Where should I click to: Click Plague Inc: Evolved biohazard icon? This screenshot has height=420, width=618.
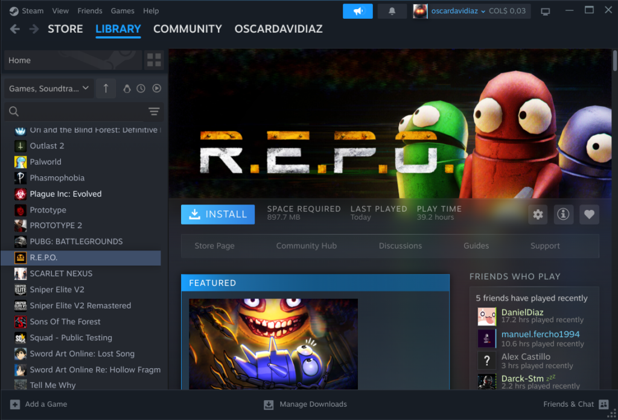tap(21, 194)
